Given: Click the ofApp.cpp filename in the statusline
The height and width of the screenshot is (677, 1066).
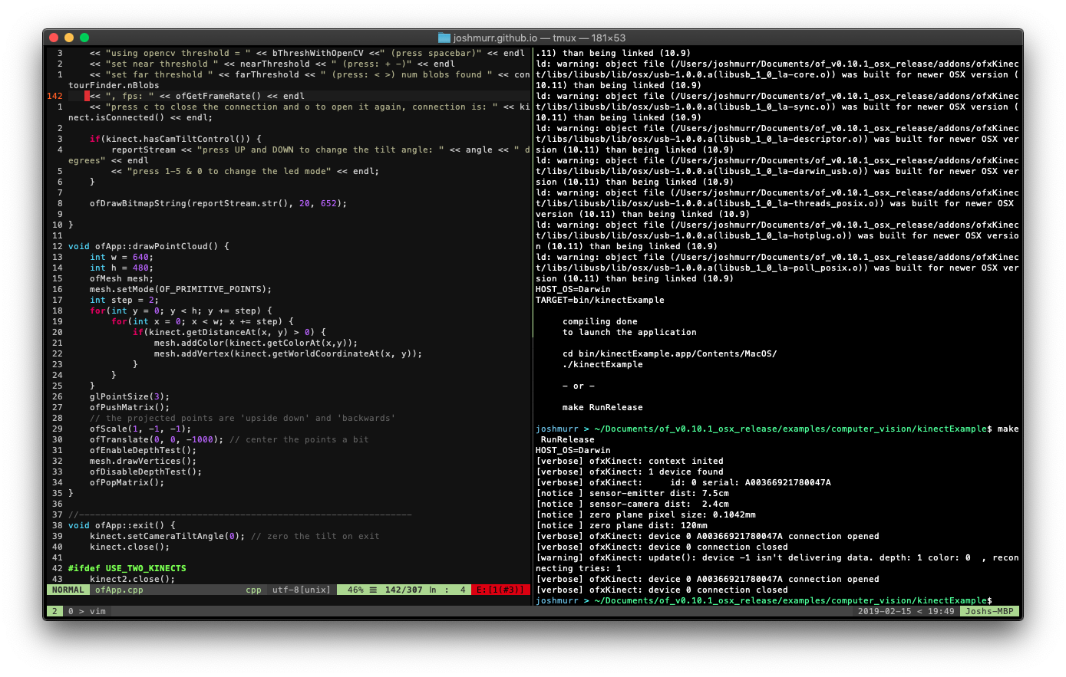Looking at the screenshot, I should (x=119, y=590).
